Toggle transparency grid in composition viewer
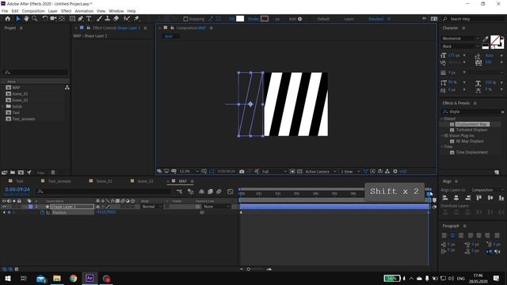507x285 pixels. tap(299, 172)
